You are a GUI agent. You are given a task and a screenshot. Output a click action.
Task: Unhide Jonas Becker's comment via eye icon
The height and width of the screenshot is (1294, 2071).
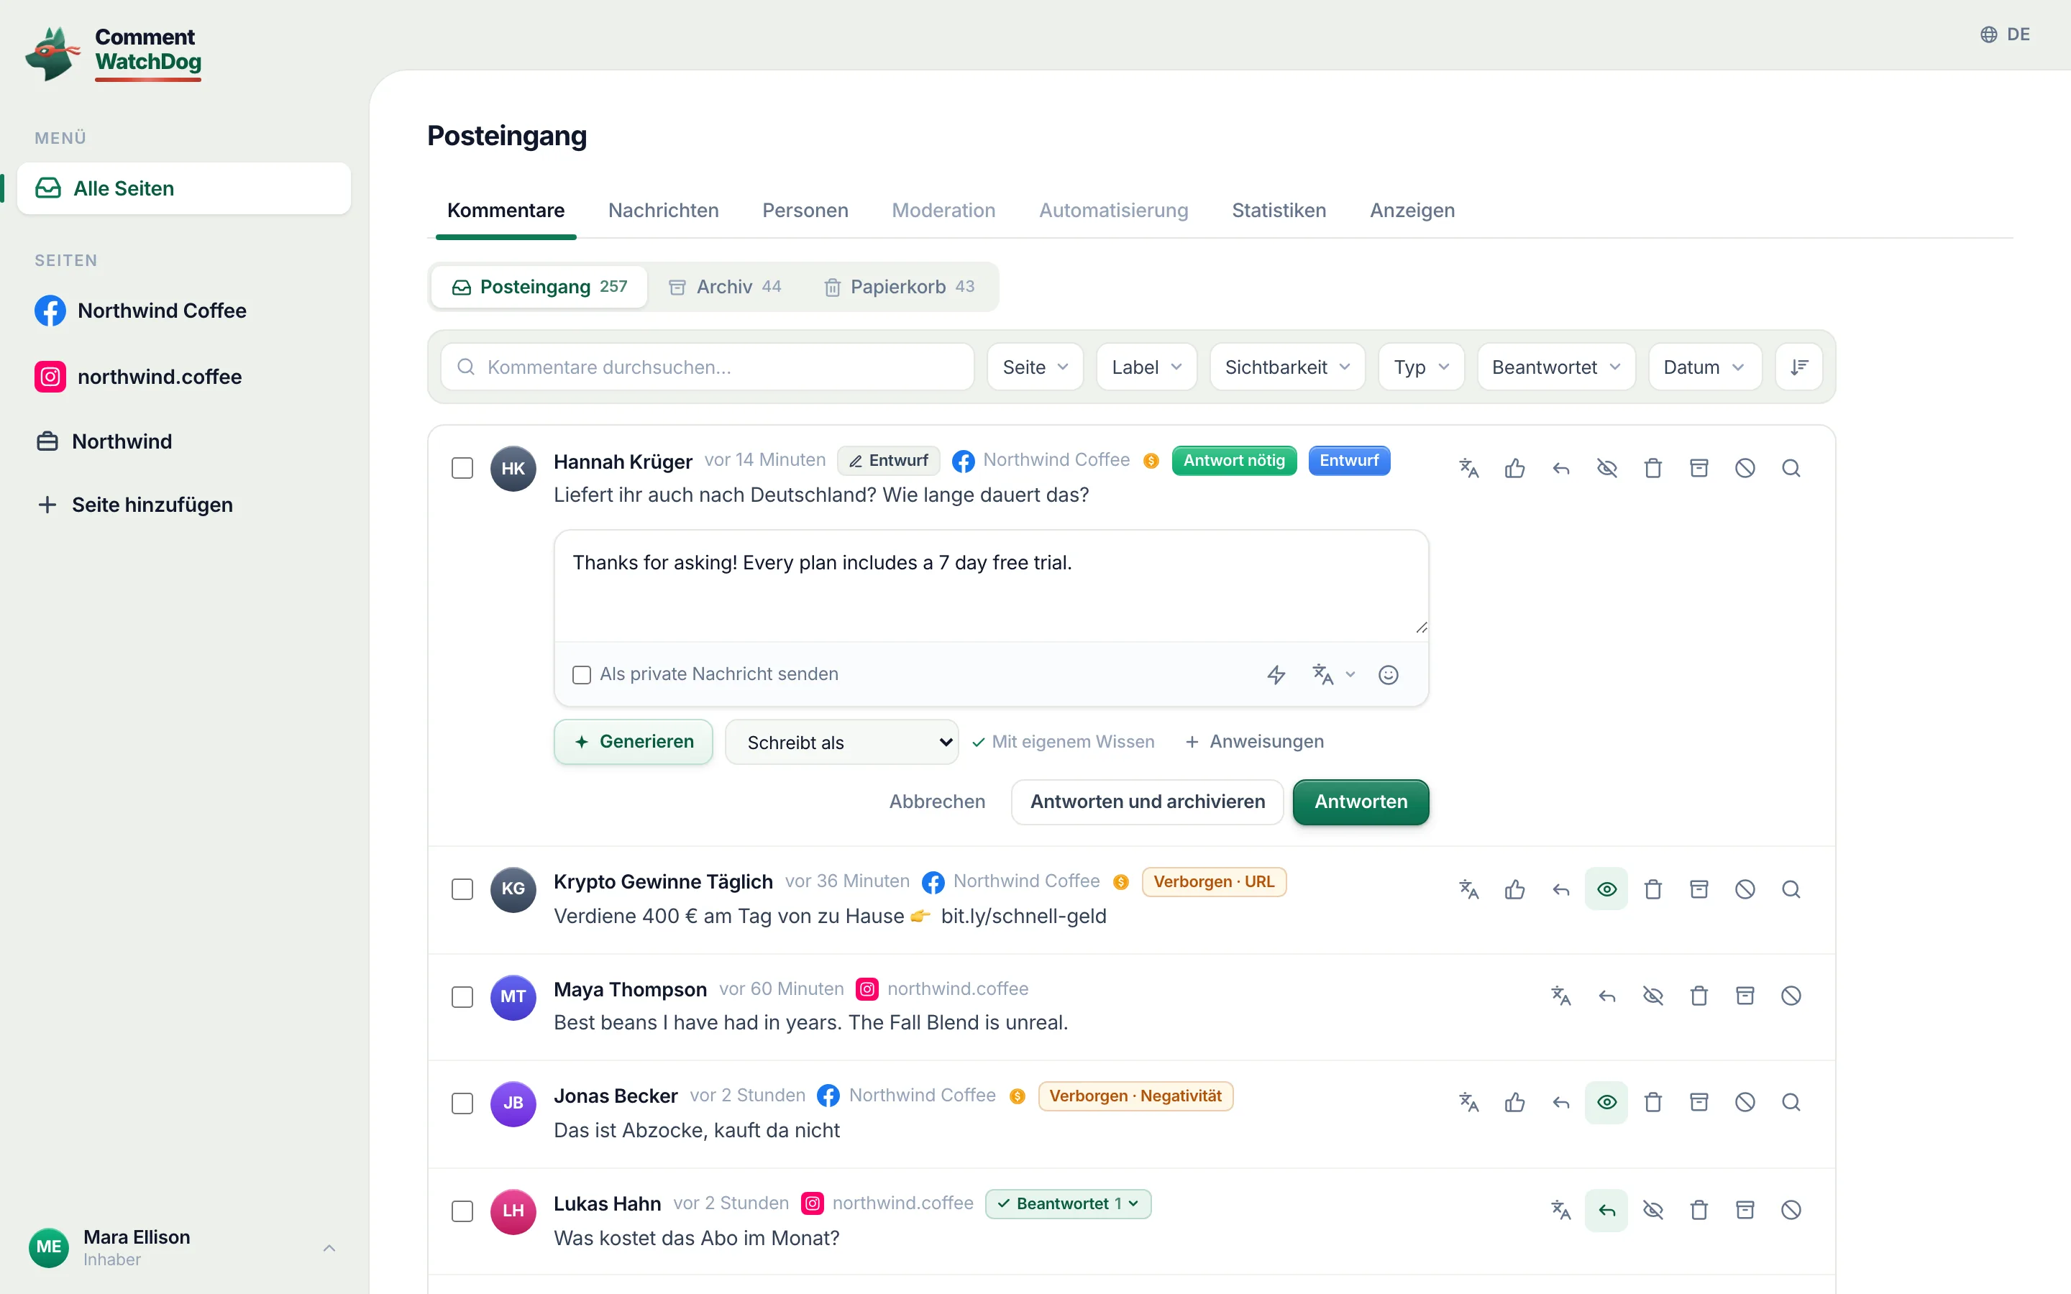pyautogui.click(x=1606, y=1102)
